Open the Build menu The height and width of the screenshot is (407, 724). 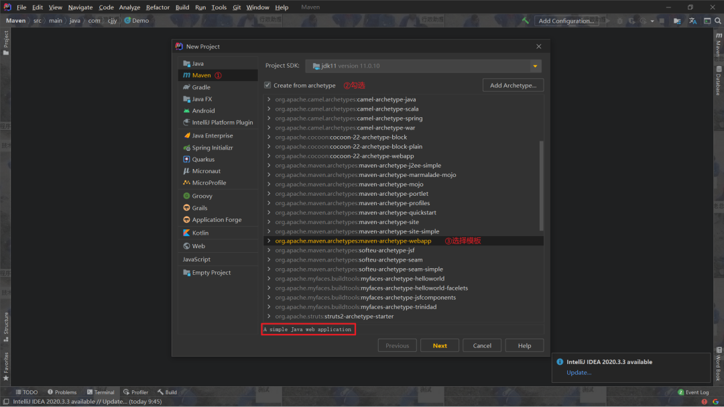182,7
